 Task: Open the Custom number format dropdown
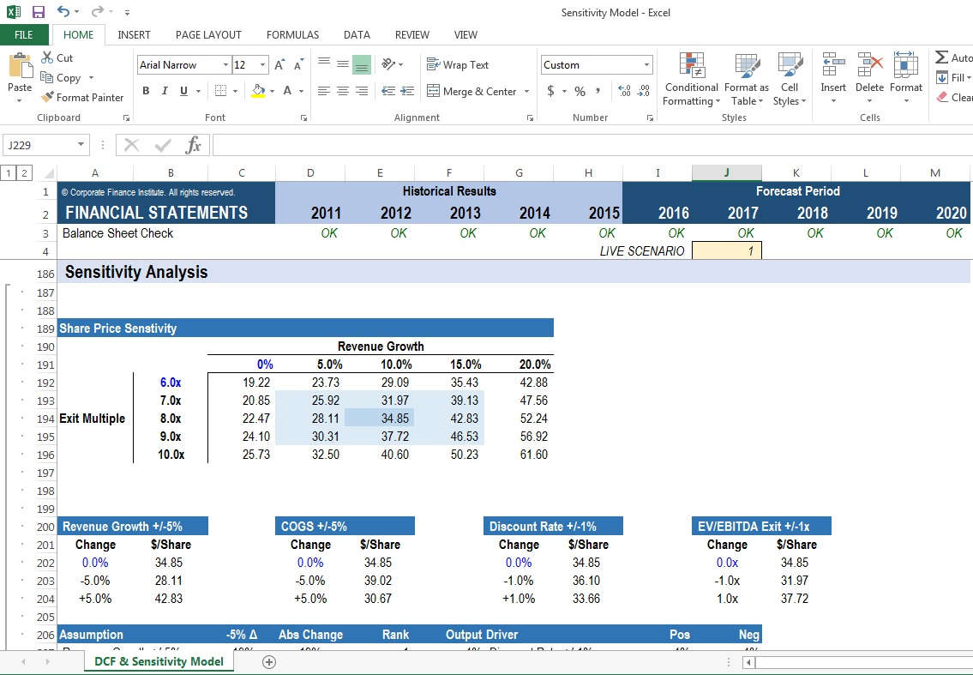646,64
